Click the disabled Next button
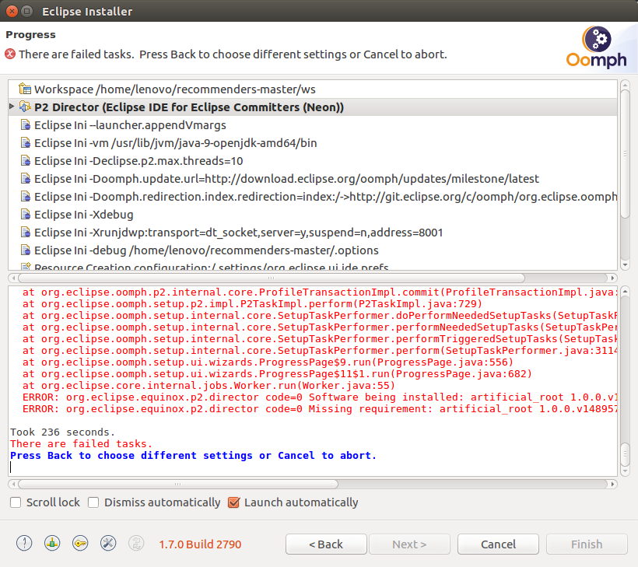The height and width of the screenshot is (567, 638). [409, 544]
